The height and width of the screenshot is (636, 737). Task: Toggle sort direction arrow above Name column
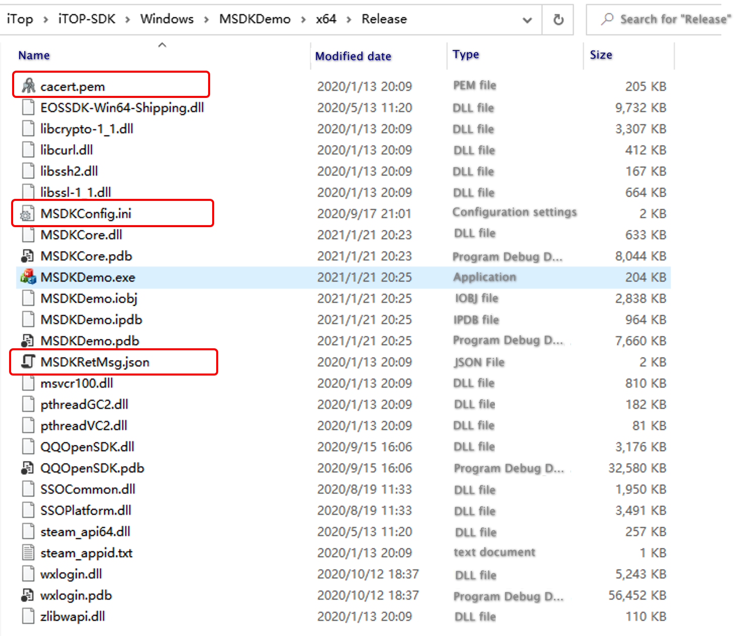click(162, 45)
